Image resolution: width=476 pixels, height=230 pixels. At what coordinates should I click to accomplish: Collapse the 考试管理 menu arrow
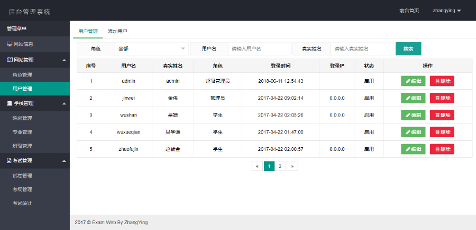[x=64, y=161]
